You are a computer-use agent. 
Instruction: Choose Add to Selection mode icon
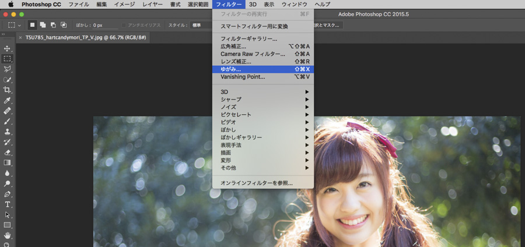[x=43, y=25]
